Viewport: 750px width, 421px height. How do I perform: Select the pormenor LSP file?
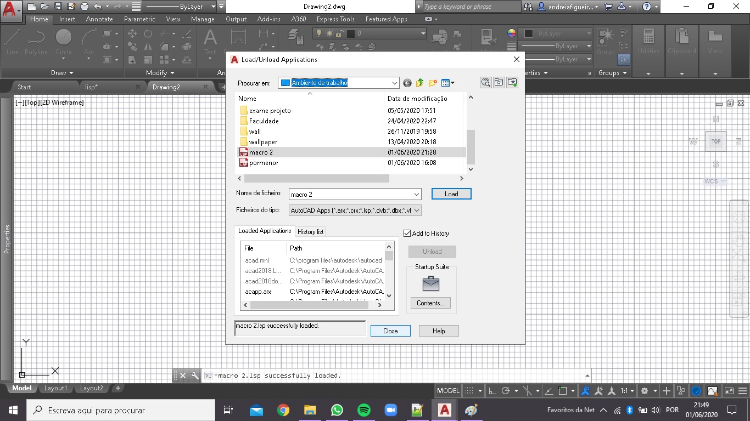(264, 163)
